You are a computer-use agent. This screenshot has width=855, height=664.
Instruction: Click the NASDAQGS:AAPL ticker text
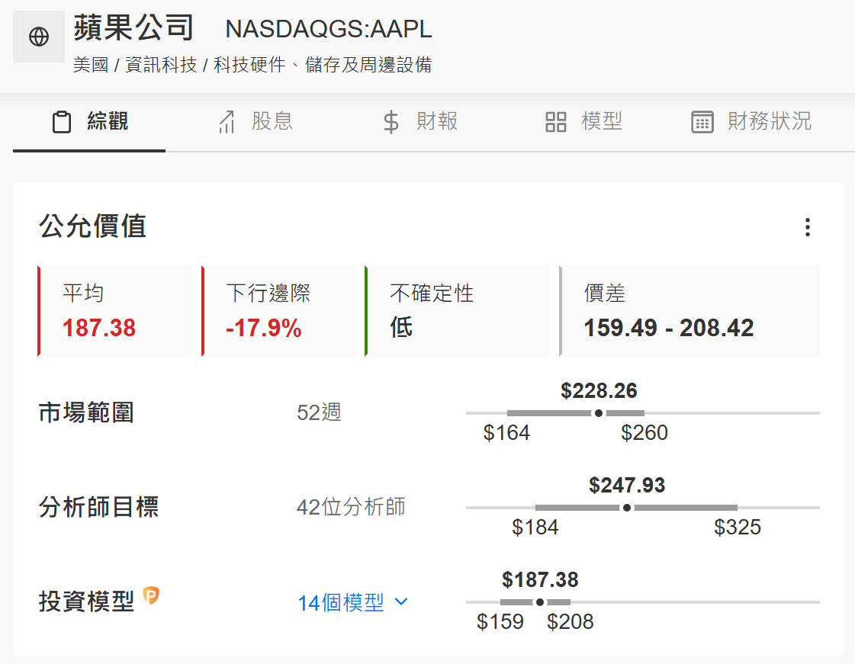coord(329,29)
